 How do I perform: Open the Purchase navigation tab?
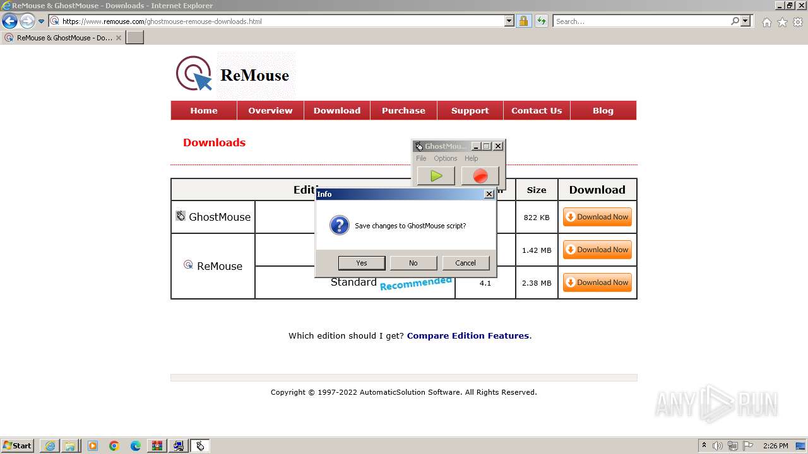click(403, 110)
